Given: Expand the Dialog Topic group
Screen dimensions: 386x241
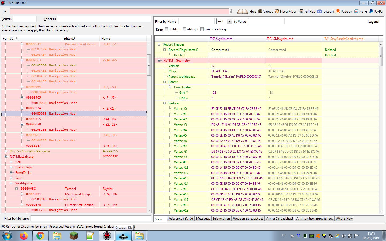Looking at the screenshot, I should (11, 167).
